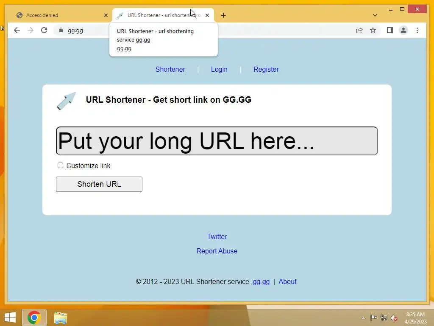Open the Report Abuse link
Viewport: 434px width, 326px height.
pos(217,251)
